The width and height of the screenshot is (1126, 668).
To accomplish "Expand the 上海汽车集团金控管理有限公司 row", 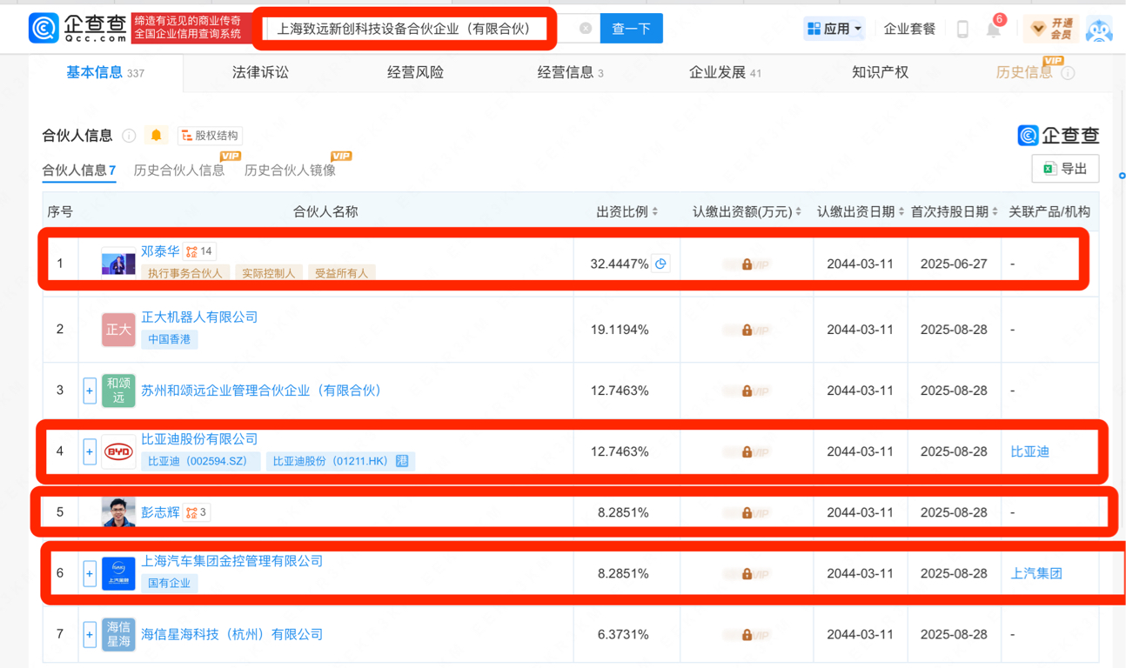I will (90, 573).
